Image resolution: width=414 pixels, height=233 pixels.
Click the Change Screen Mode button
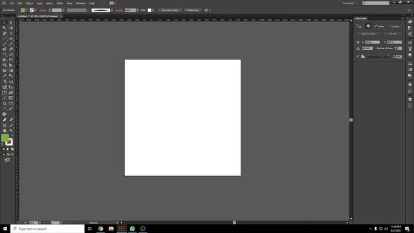point(7,160)
